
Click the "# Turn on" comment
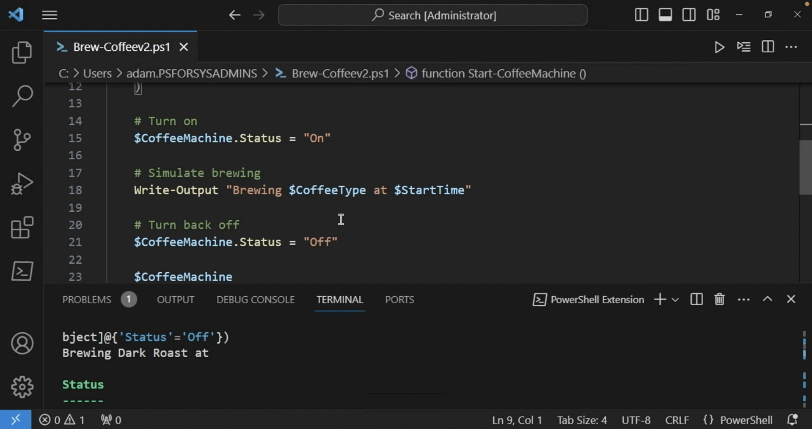[x=165, y=121]
